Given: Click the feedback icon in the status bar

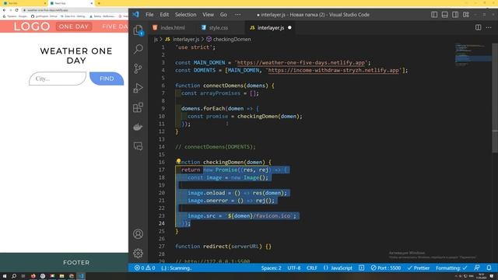Looking at the screenshot, I should tap(477, 268).
